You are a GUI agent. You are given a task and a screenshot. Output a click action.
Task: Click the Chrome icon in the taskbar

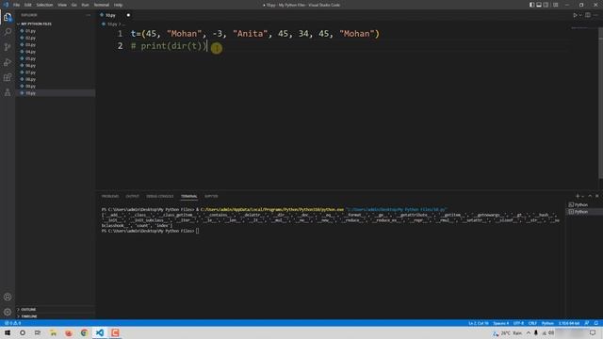[84, 332]
